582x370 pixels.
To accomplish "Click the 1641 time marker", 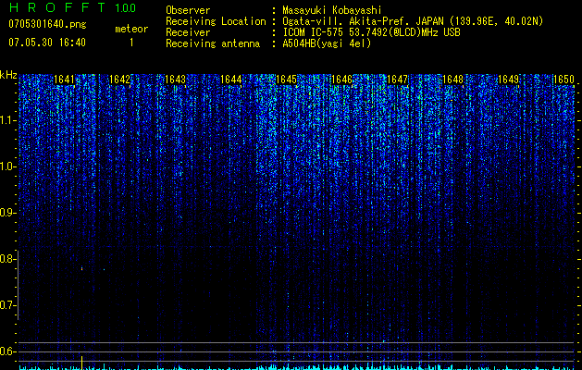I will [64, 80].
